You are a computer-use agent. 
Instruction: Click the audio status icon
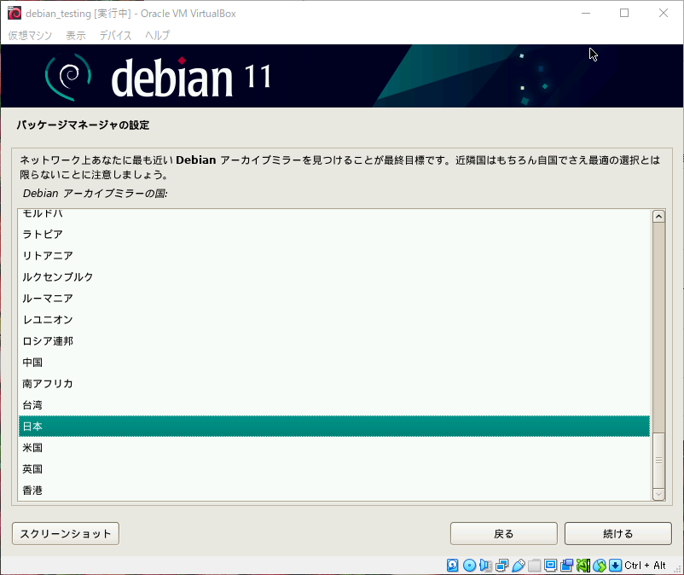coord(485,566)
